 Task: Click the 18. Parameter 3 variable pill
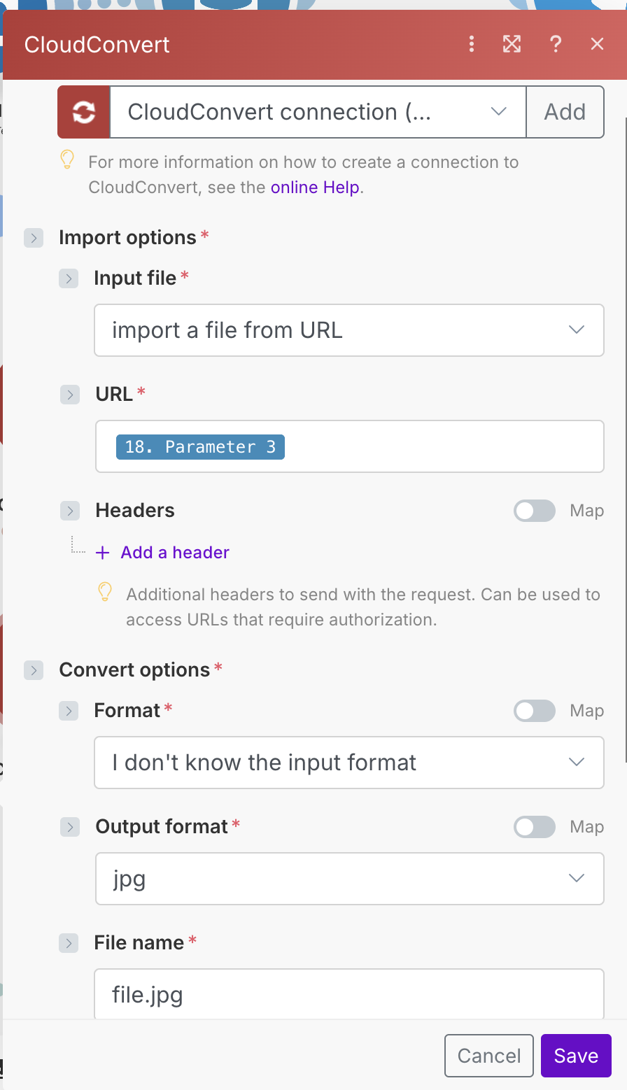click(200, 447)
